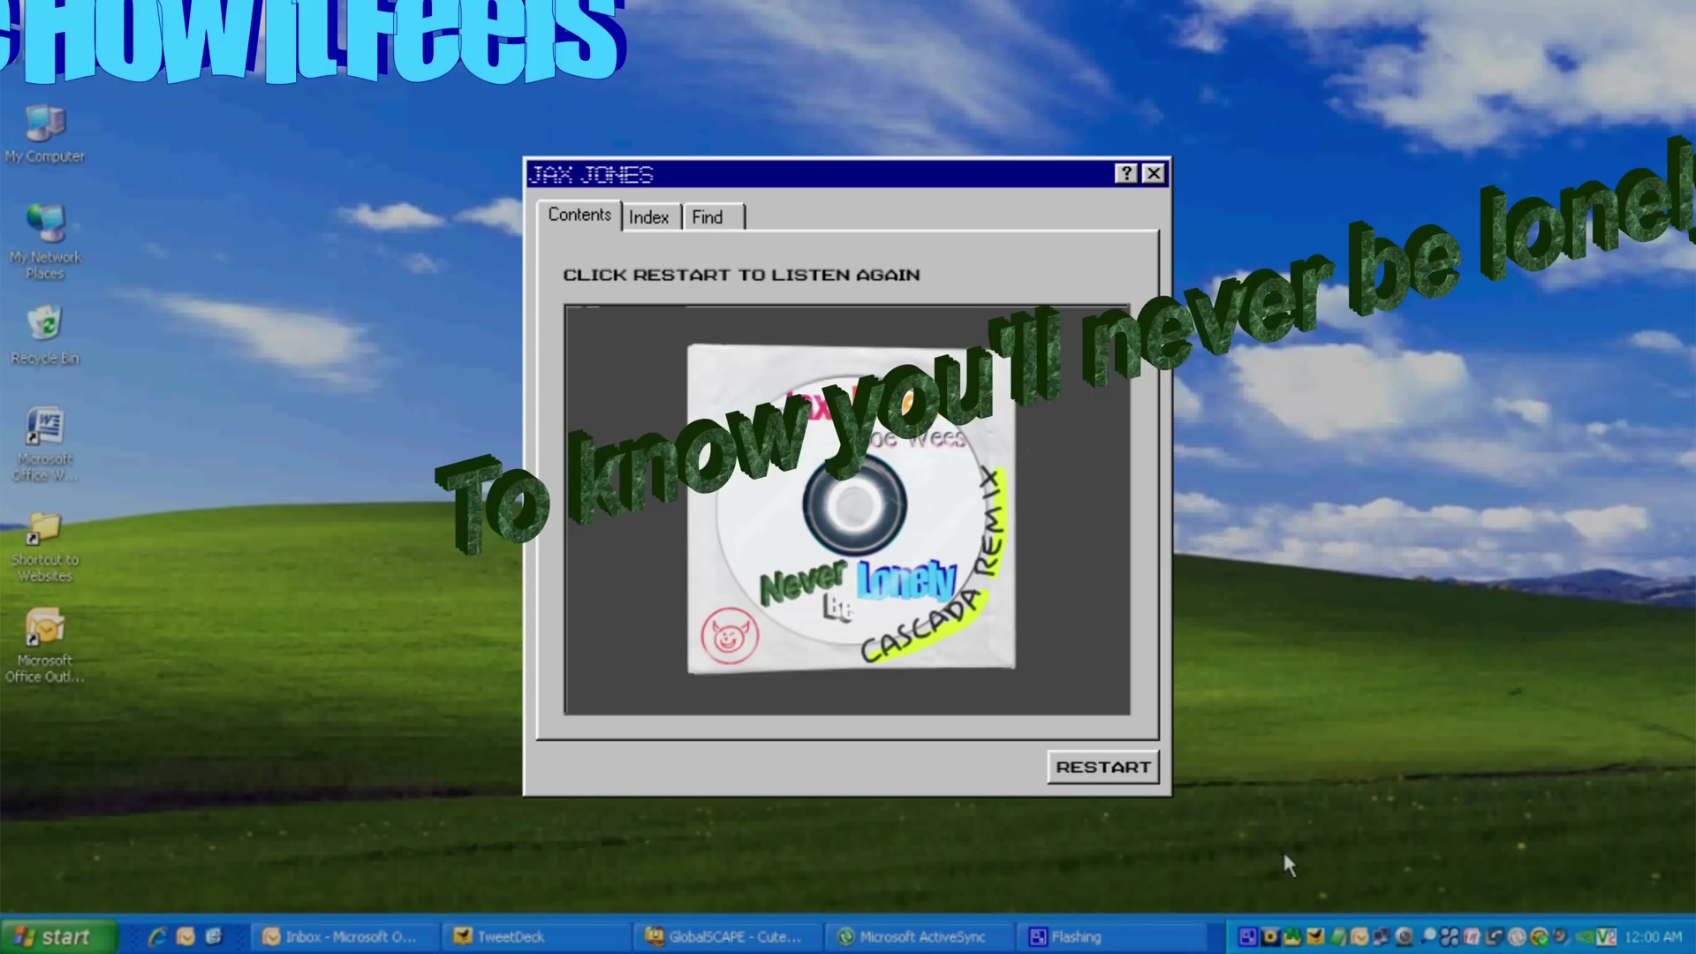Switch to Microsoft ActiveSync taskbar item

[920, 936]
